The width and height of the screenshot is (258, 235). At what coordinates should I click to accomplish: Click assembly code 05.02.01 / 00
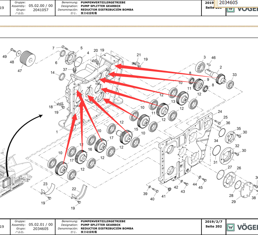point(41,224)
